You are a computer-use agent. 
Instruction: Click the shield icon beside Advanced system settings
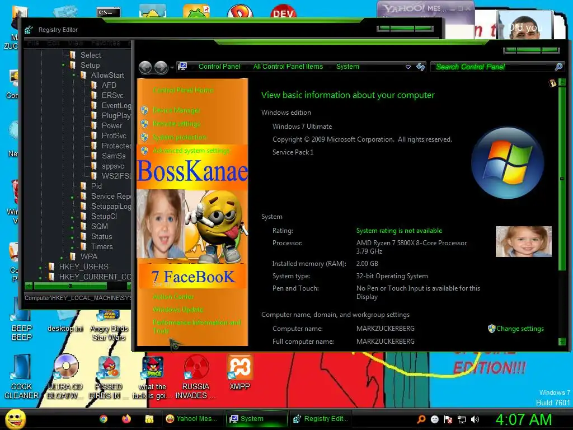pyautogui.click(x=144, y=150)
